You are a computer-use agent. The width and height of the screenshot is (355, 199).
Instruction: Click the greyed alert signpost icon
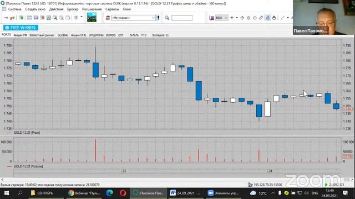[76, 18]
